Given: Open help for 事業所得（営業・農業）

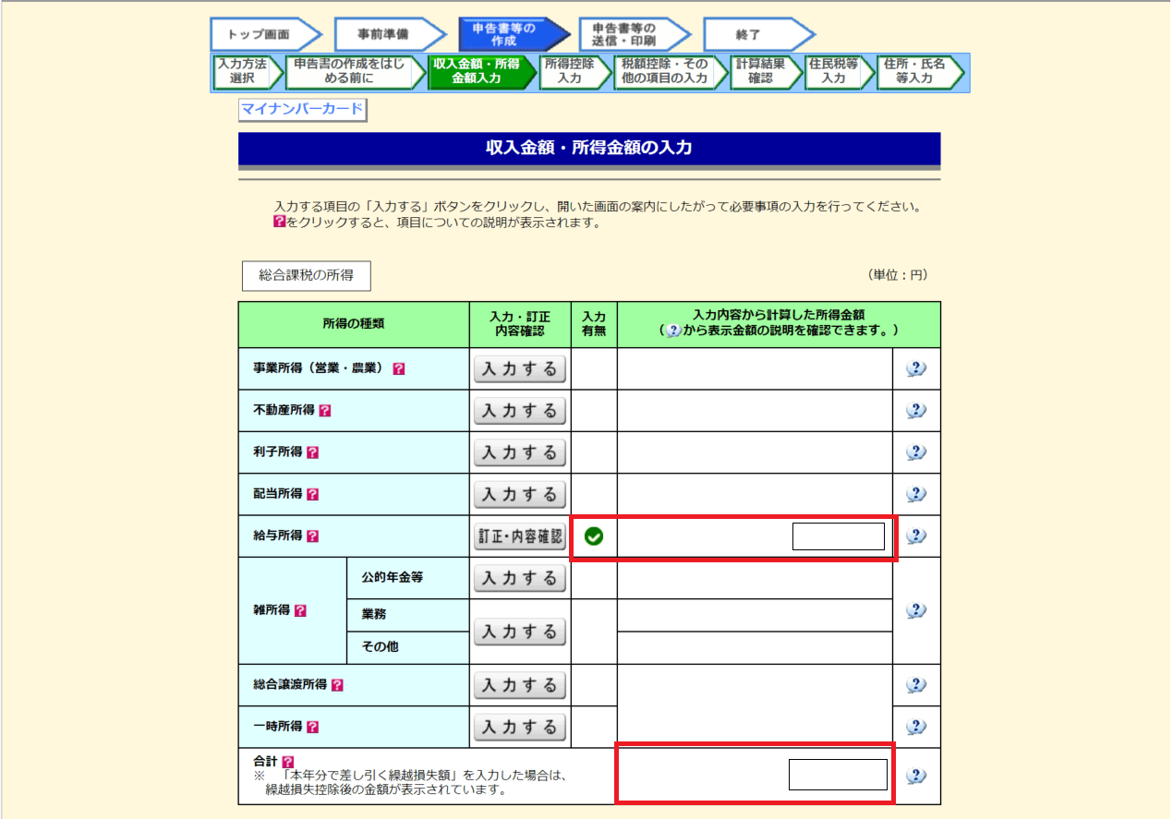Looking at the screenshot, I should (398, 368).
